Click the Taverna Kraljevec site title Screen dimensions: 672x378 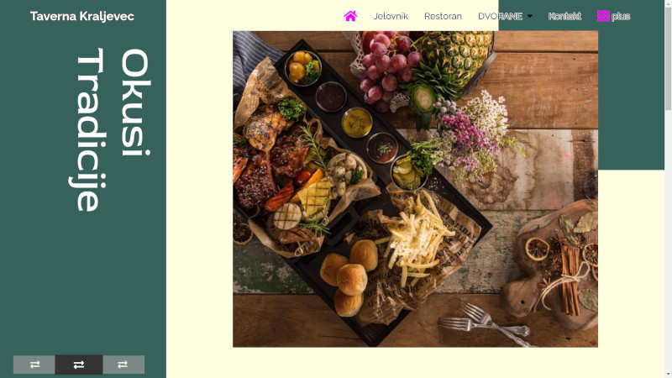click(81, 16)
